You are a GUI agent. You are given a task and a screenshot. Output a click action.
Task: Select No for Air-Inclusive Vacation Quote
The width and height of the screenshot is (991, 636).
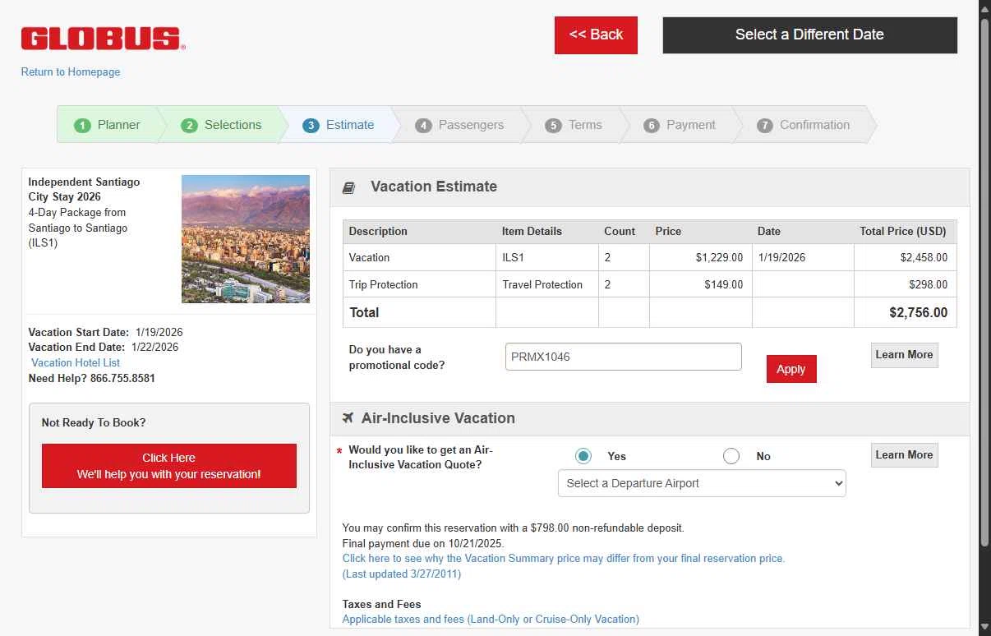pos(731,456)
